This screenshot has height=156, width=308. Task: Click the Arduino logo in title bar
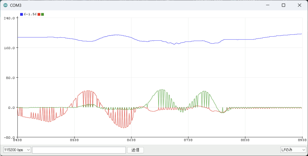tap(5, 5)
